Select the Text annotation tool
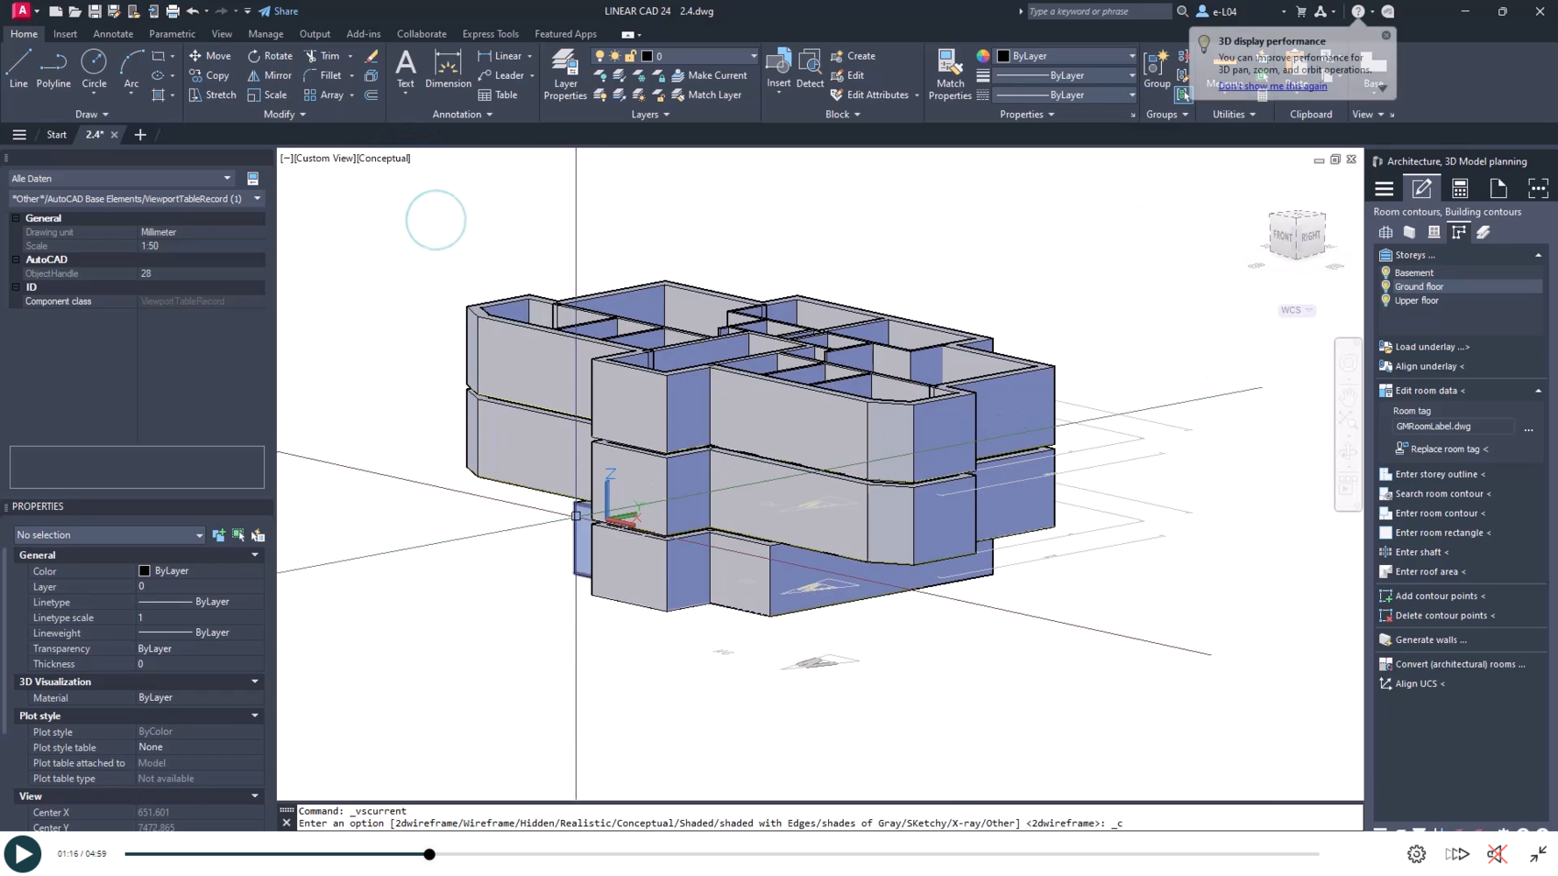This screenshot has width=1558, height=876. coord(405,69)
